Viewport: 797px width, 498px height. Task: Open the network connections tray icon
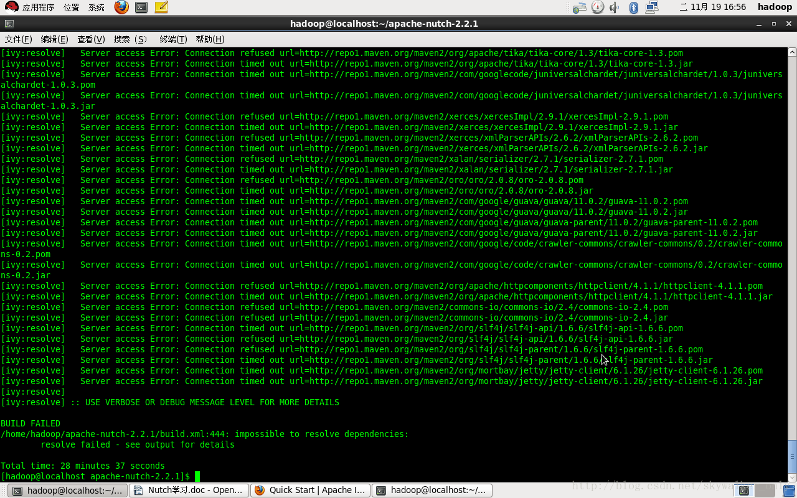652,7
